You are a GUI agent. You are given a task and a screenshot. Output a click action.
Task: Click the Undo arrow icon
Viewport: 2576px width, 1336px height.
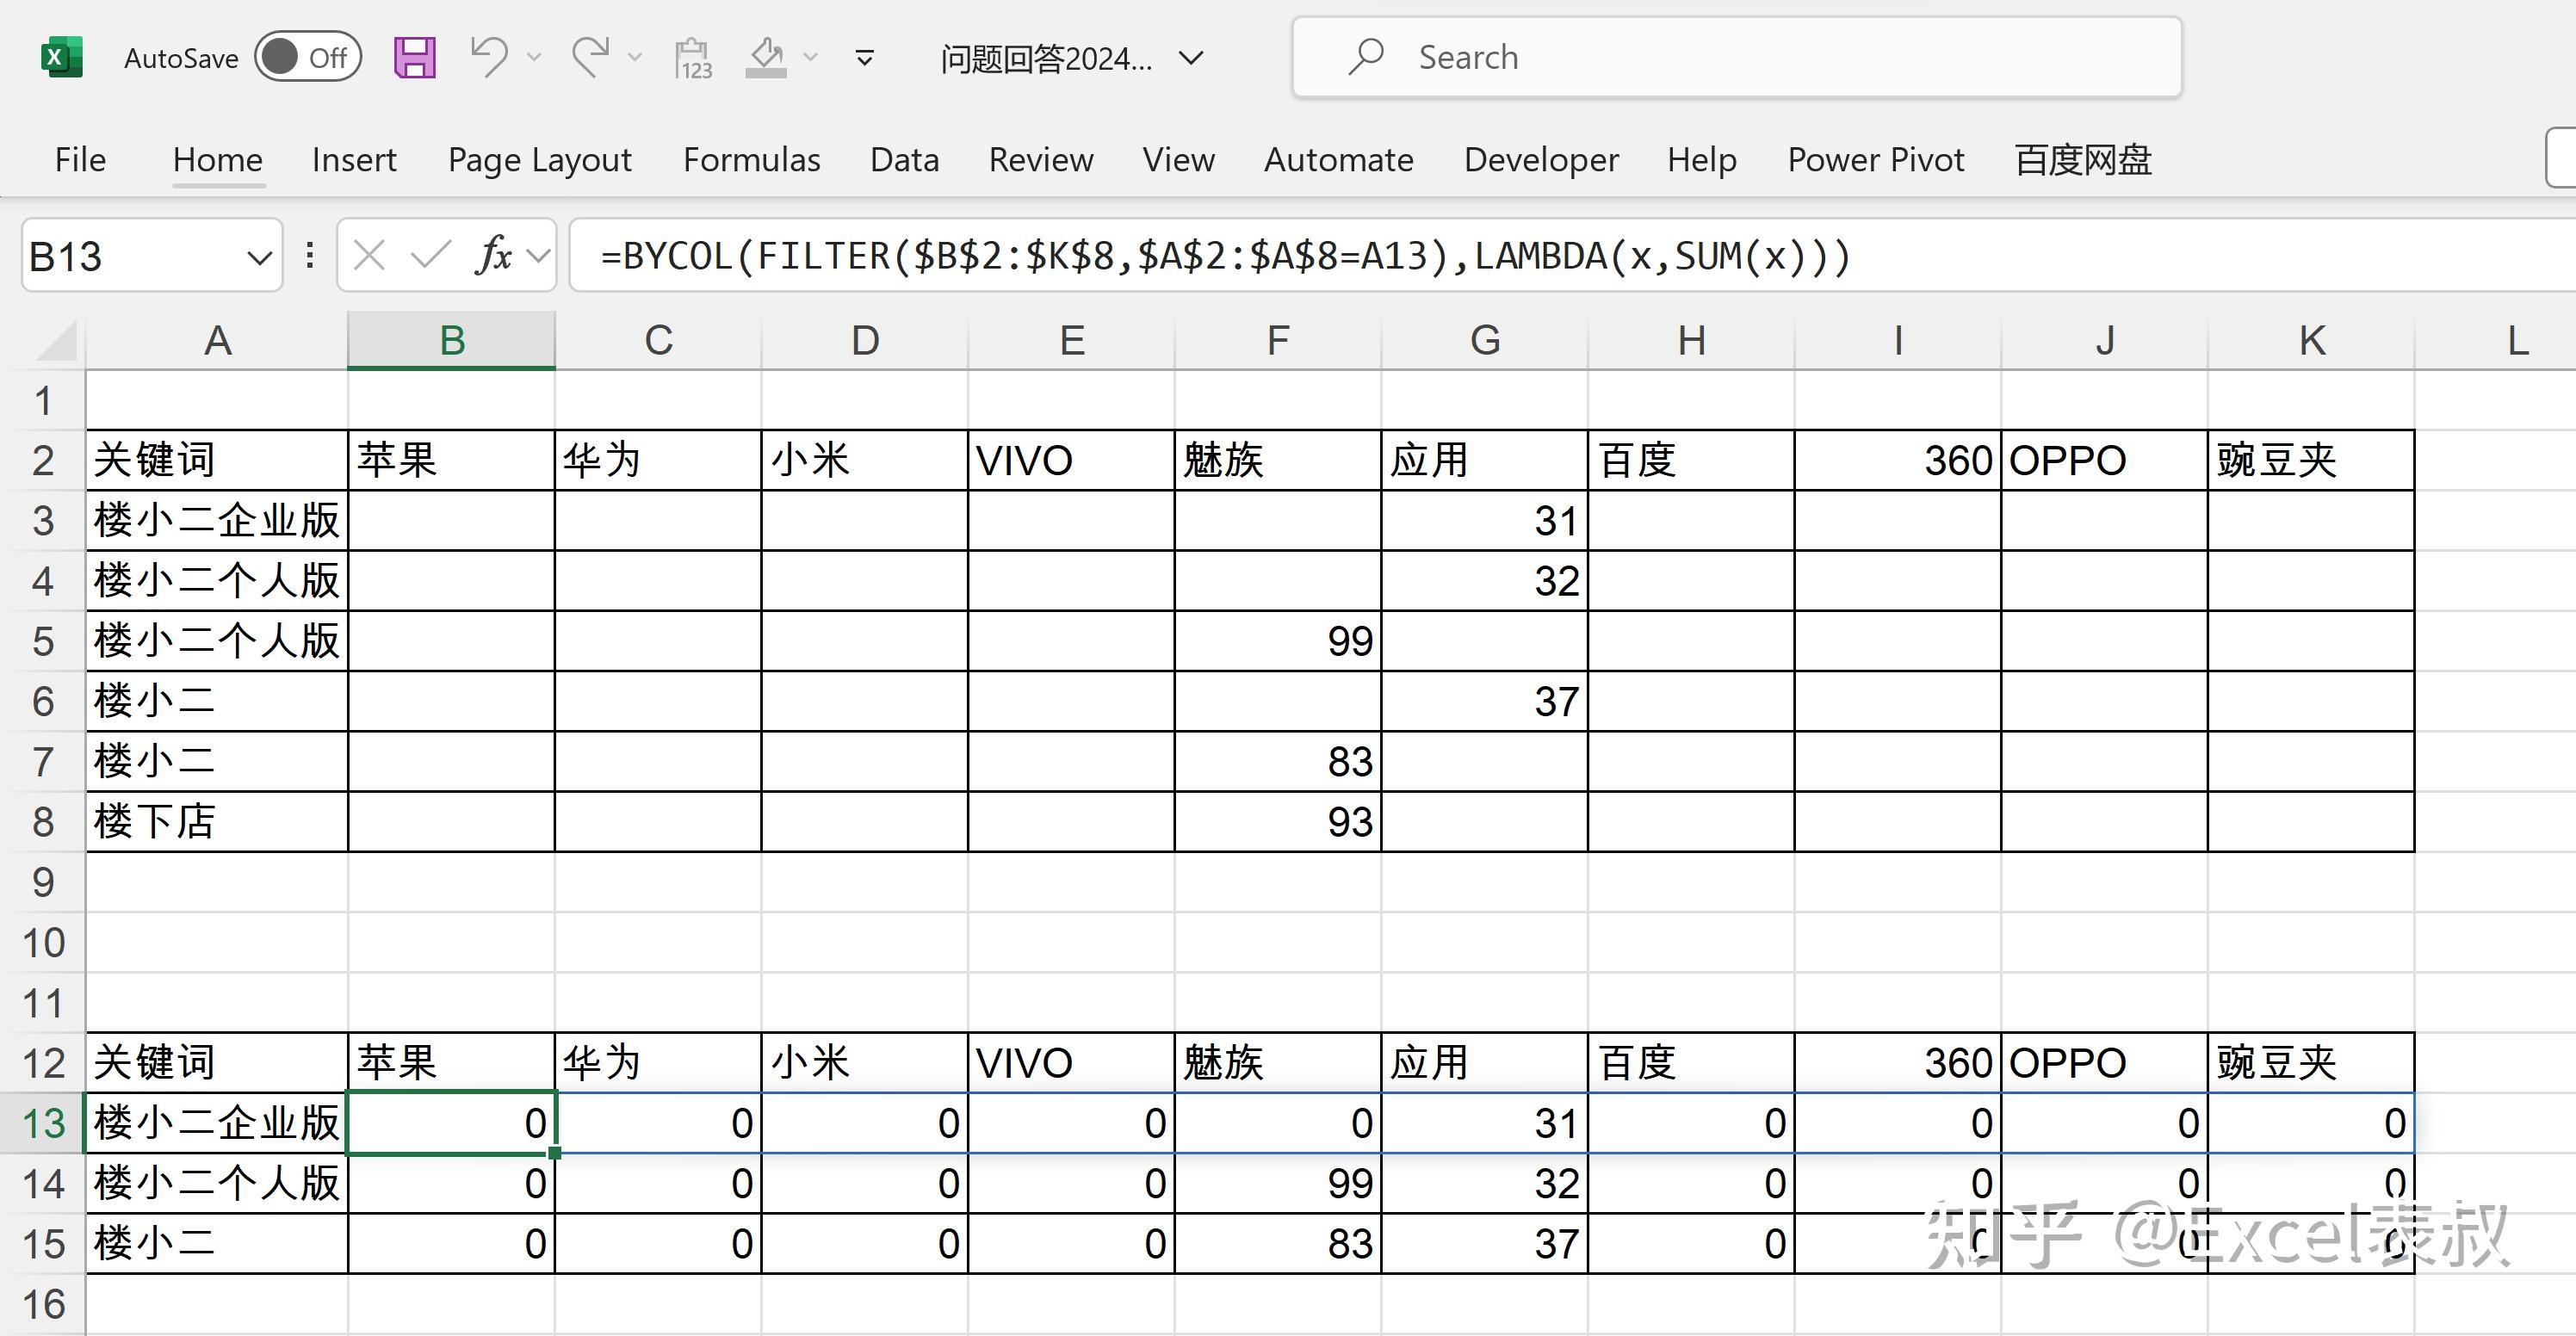pos(490,57)
